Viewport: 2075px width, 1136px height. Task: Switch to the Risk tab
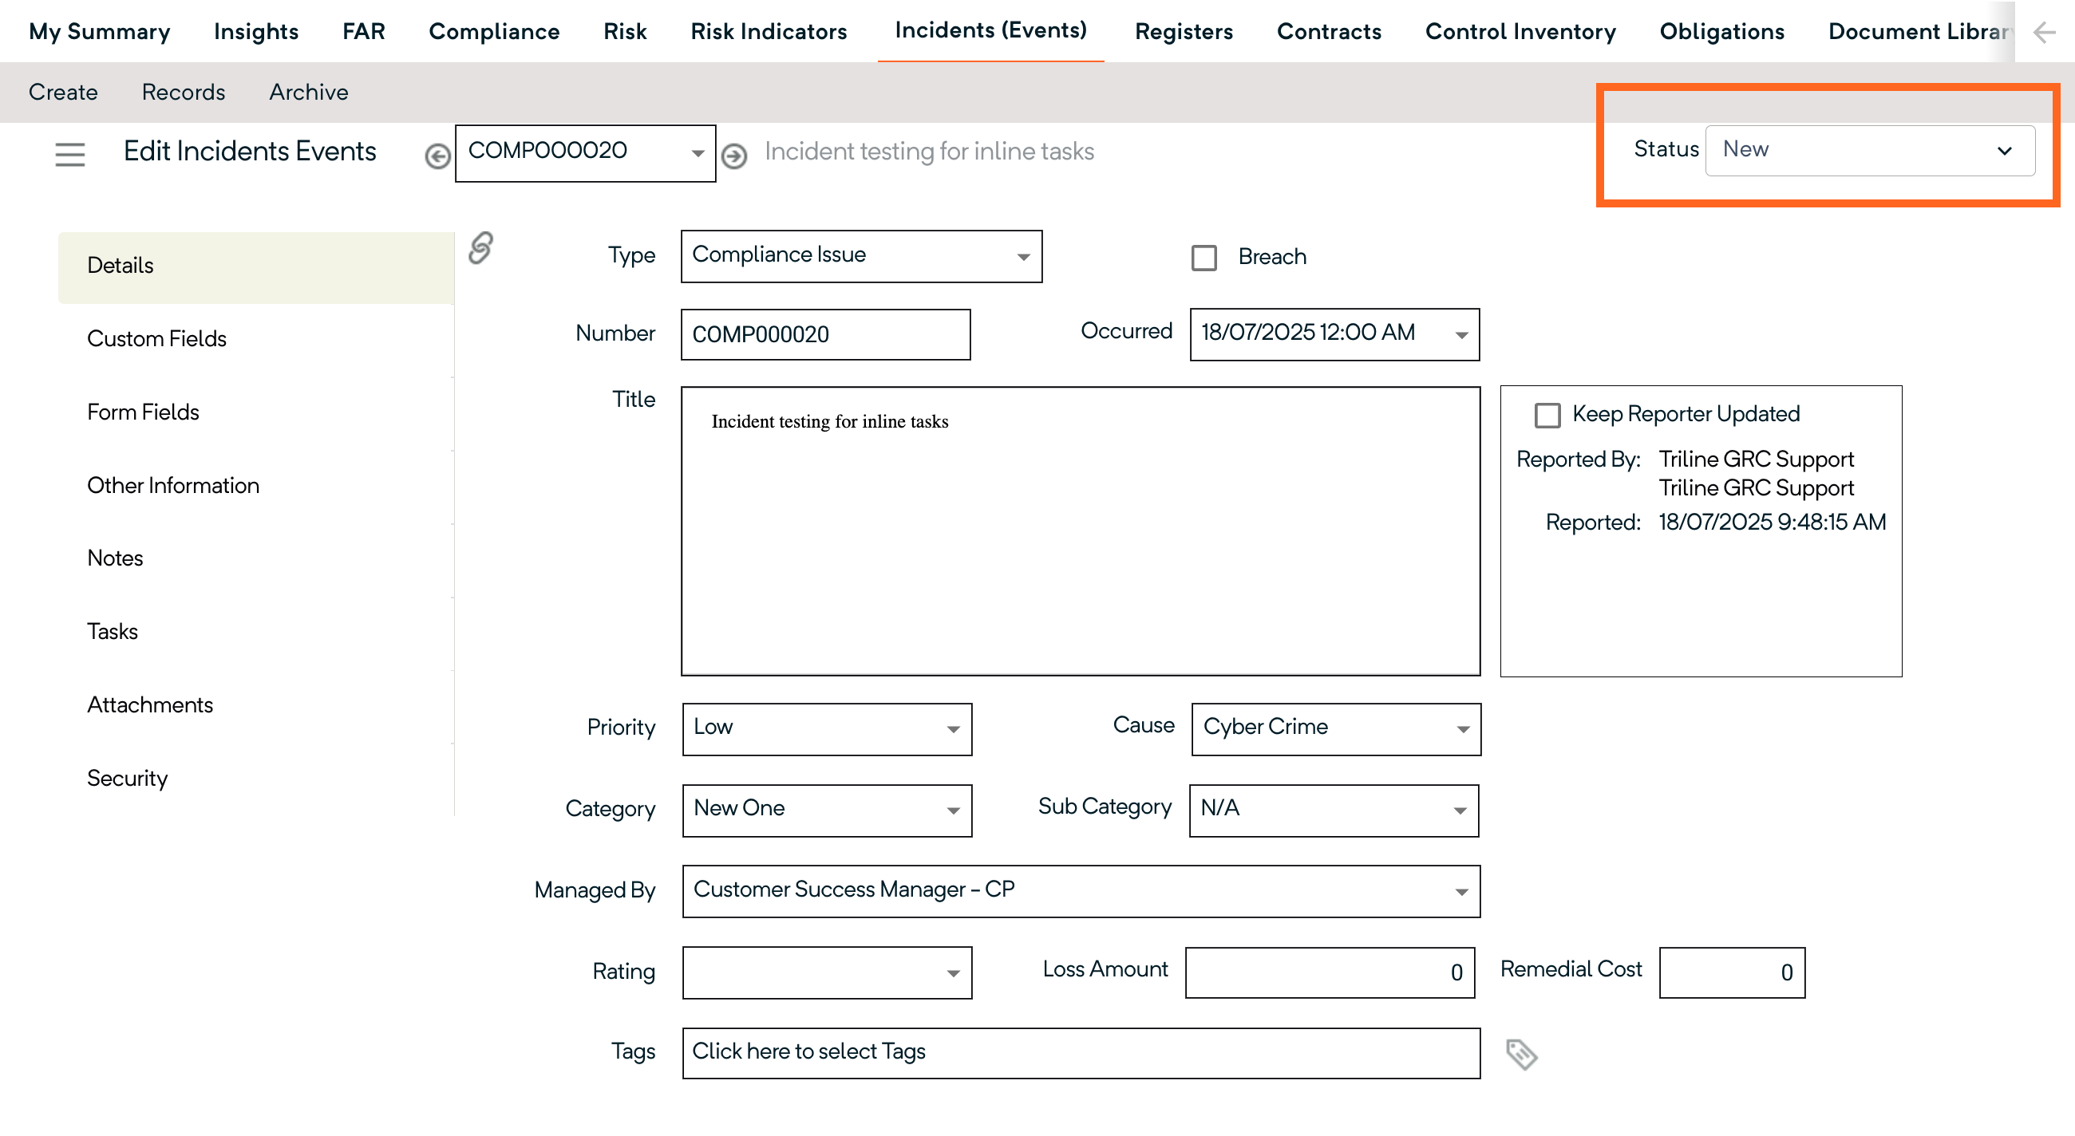click(x=625, y=31)
